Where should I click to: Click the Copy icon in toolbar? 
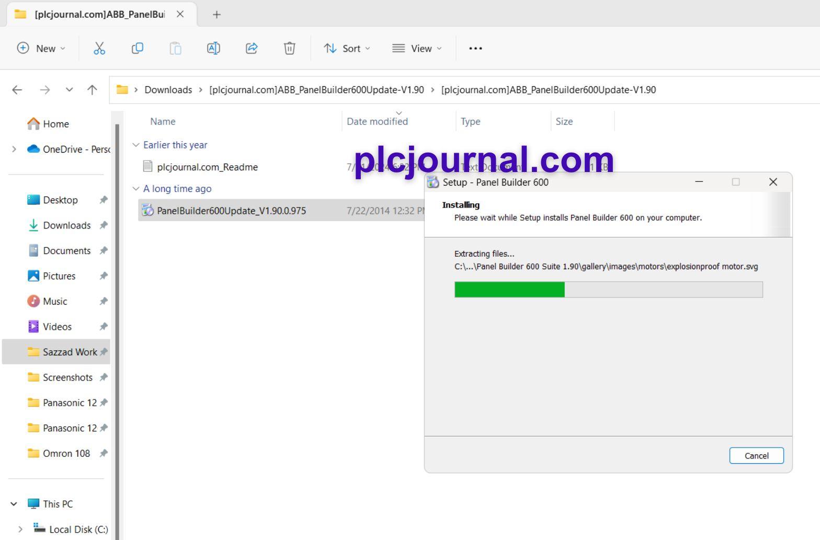(x=137, y=48)
